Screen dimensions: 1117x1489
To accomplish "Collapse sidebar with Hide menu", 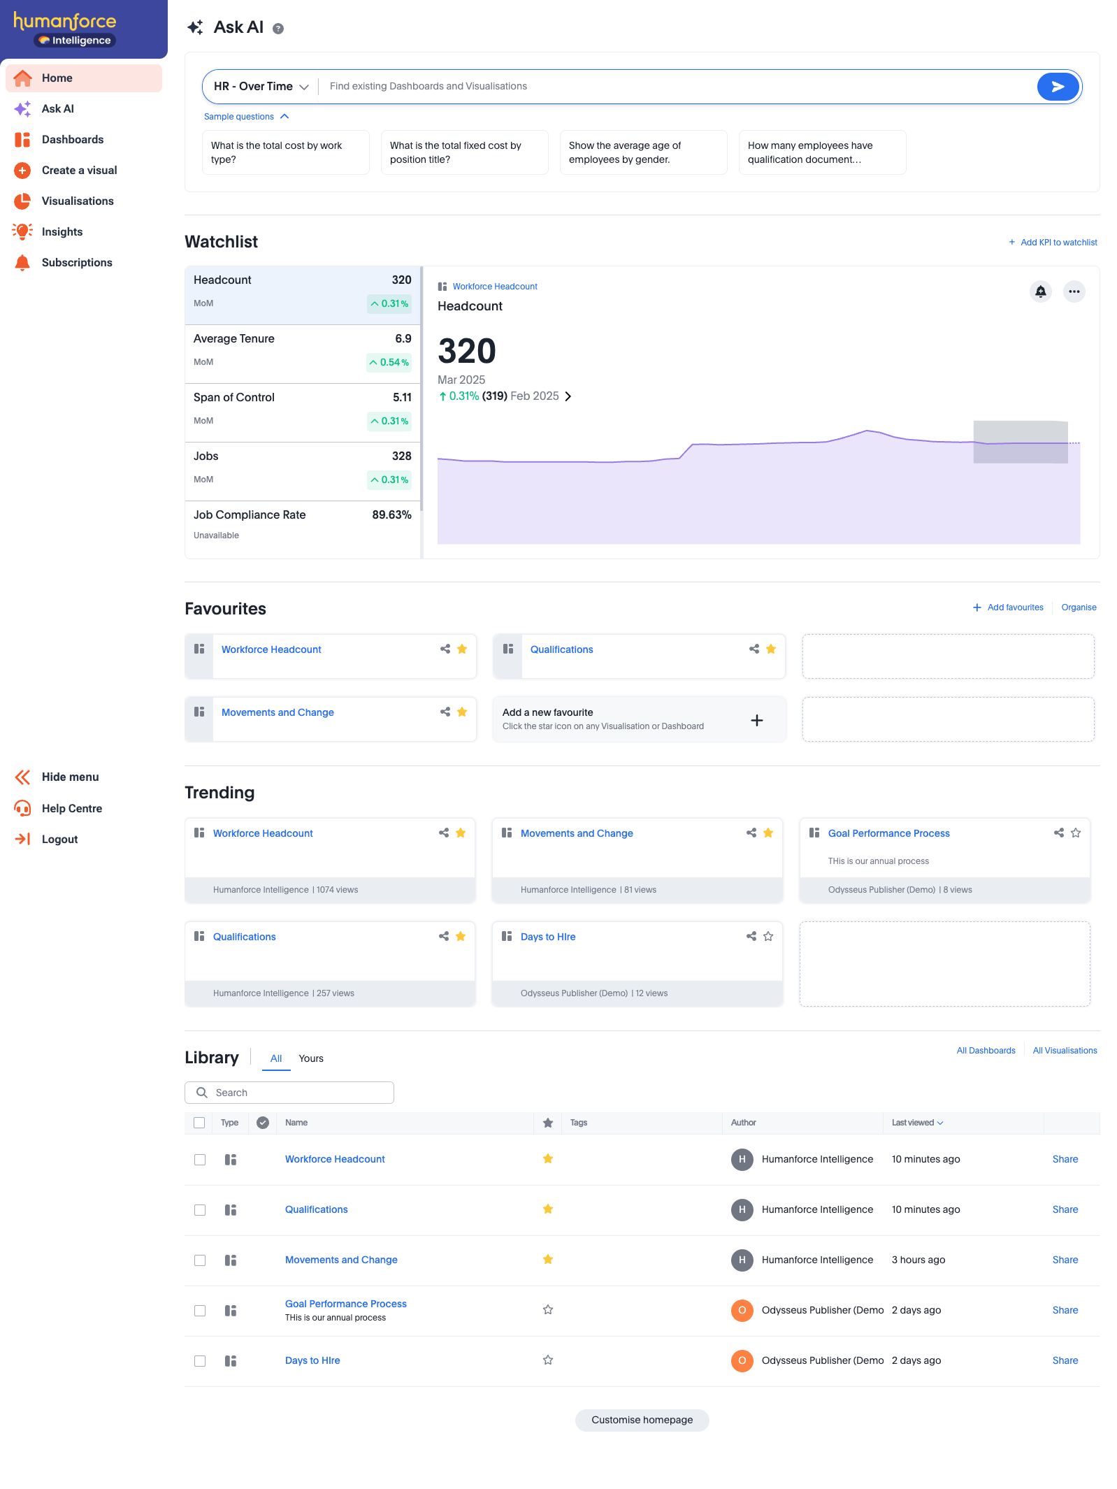I will (84, 777).
